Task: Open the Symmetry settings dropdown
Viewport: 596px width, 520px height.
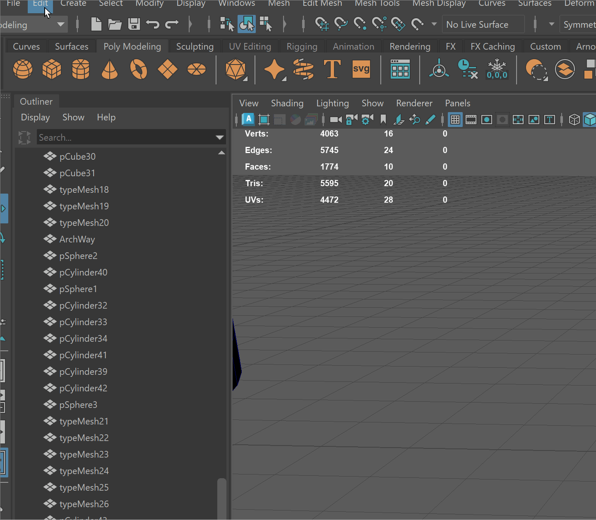Action: click(579, 24)
